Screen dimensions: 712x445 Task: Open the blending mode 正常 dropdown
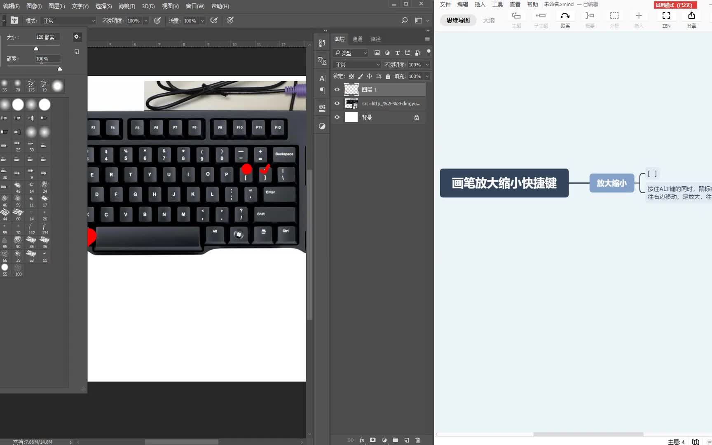point(356,64)
